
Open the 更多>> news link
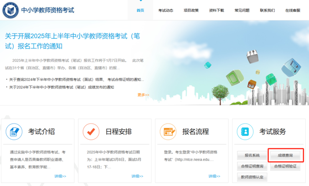[x=143, y=95]
